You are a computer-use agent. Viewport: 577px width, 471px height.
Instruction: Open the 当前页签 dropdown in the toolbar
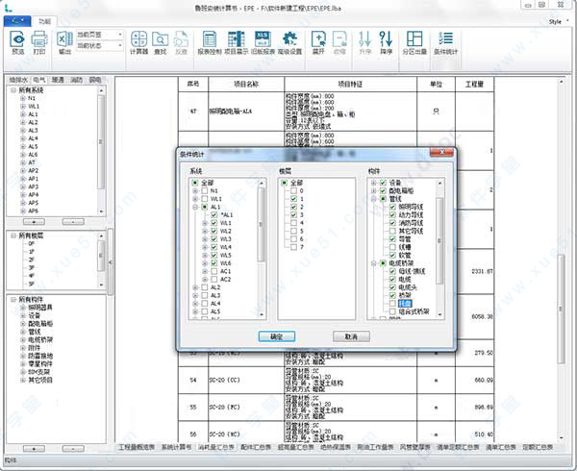(x=119, y=35)
